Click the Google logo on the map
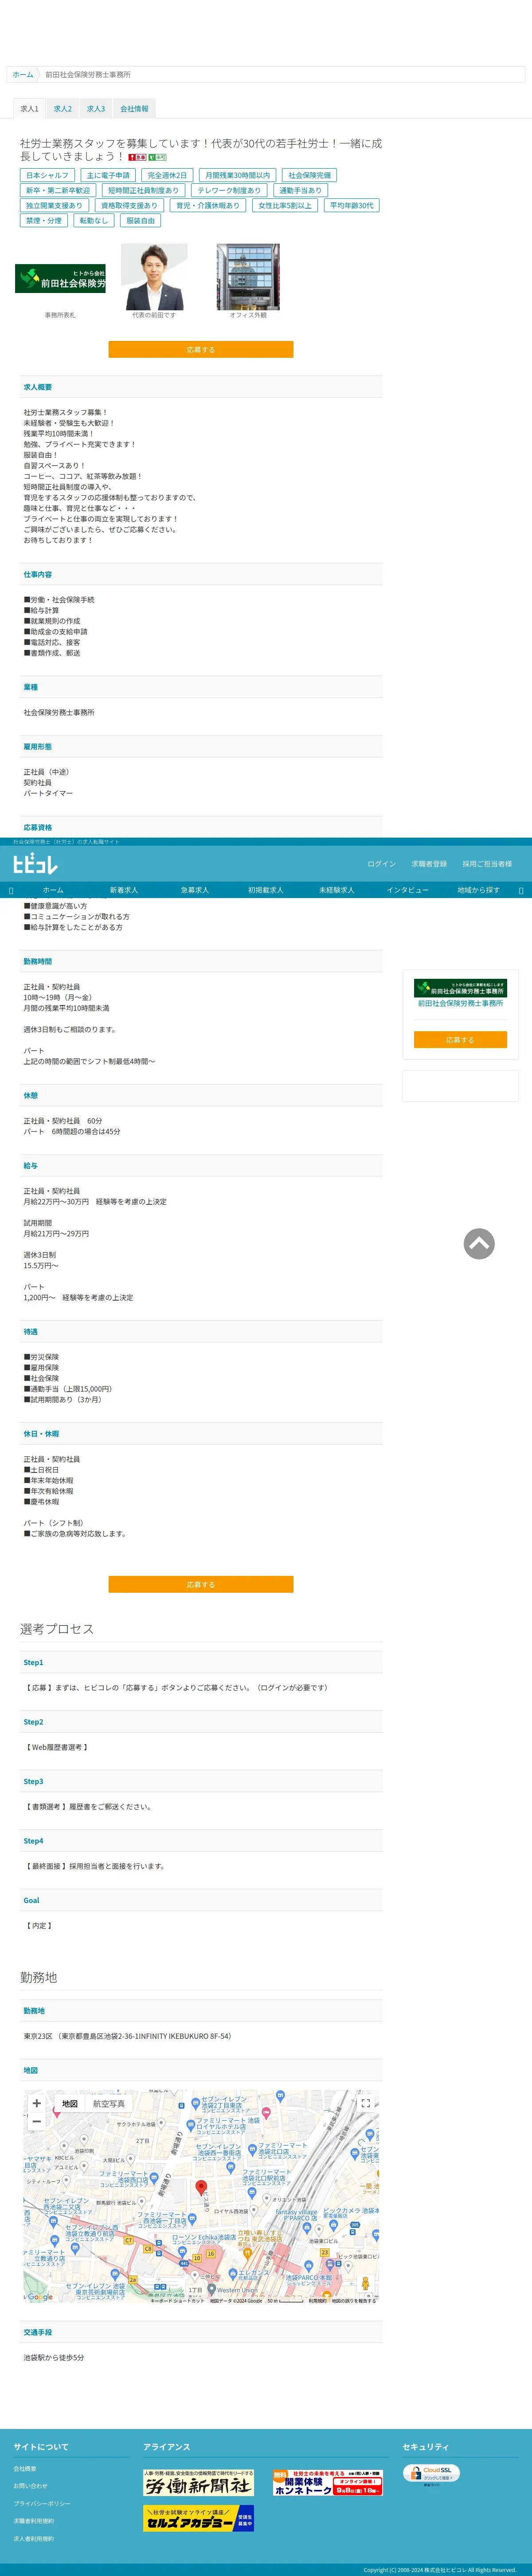The width and height of the screenshot is (532, 2576). (40, 2297)
